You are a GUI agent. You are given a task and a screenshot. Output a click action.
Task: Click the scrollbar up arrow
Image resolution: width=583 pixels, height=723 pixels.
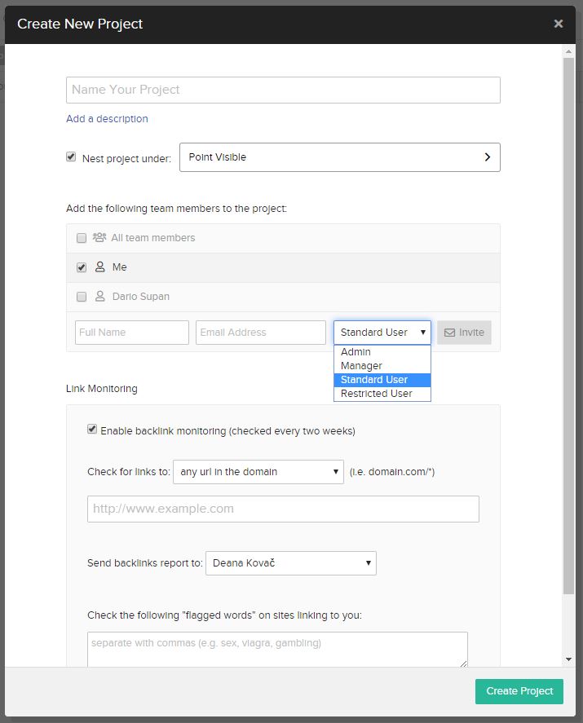click(568, 51)
